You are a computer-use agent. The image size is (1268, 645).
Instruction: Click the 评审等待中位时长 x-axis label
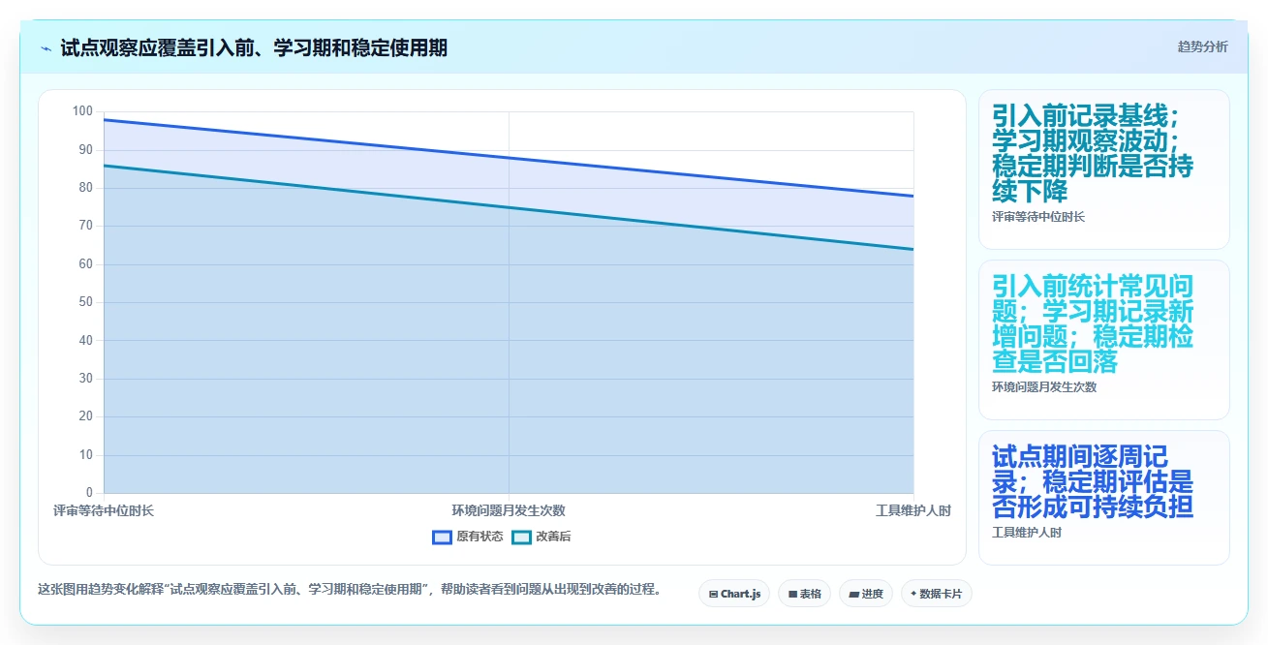(104, 510)
